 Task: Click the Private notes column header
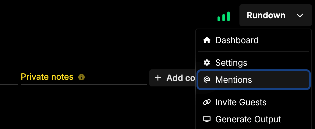(47, 77)
